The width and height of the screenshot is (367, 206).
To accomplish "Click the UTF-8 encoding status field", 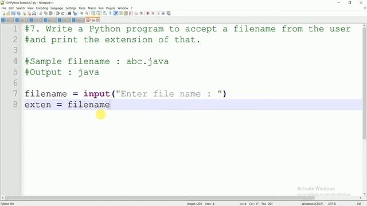I will (x=331, y=204).
